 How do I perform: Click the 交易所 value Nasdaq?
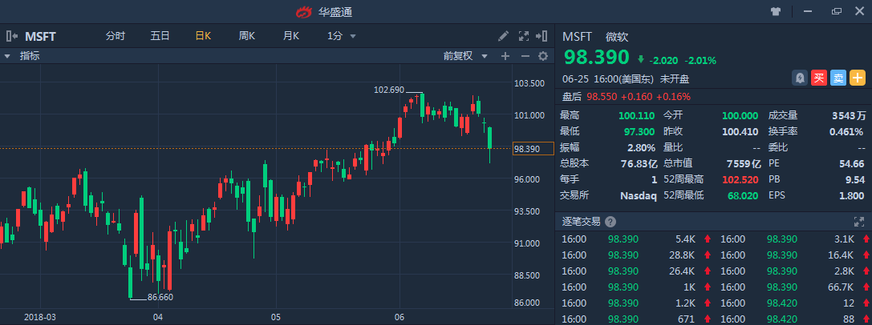(x=639, y=195)
